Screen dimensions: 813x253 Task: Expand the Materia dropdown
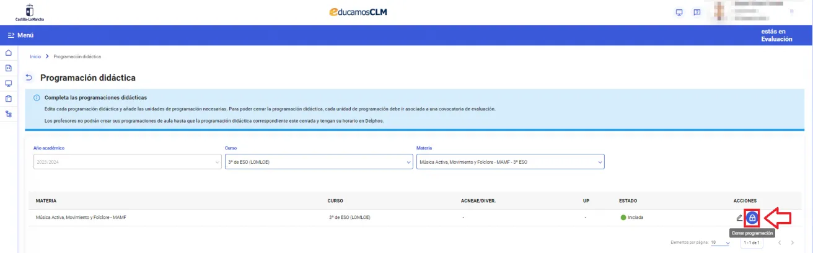[x=510, y=162]
